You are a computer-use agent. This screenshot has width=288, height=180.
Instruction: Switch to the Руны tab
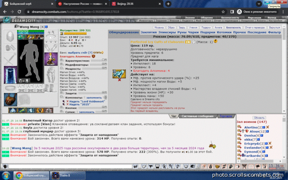[181, 32]
